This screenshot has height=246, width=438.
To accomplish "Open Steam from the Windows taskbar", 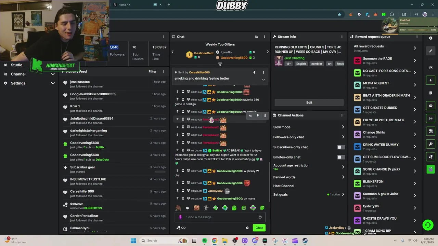I will (305, 241).
